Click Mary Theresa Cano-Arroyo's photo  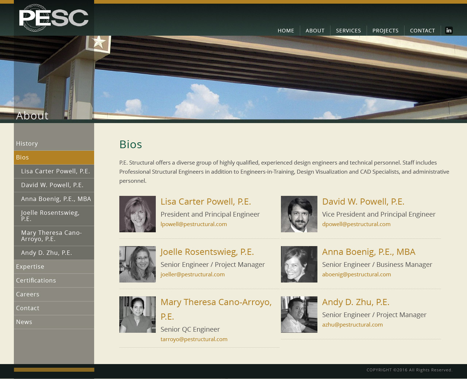pyautogui.click(x=138, y=315)
